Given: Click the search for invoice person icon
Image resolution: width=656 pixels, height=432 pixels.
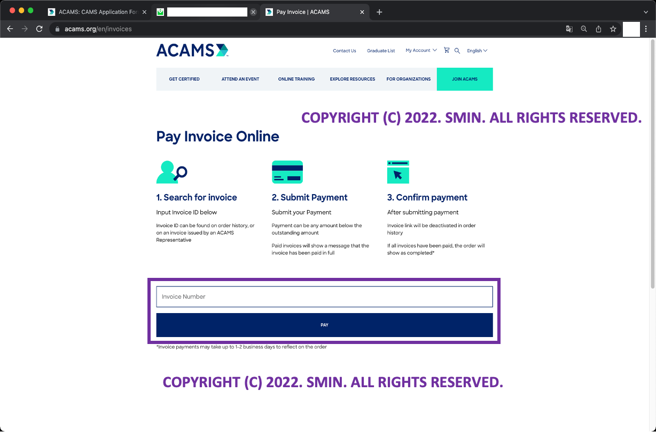Looking at the screenshot, I should 172,172.
